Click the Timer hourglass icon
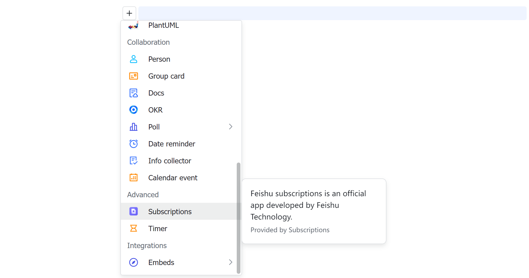 point(134,228)
